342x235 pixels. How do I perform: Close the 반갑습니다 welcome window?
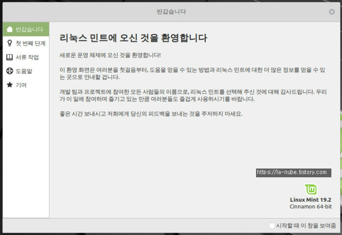(332, 12)
